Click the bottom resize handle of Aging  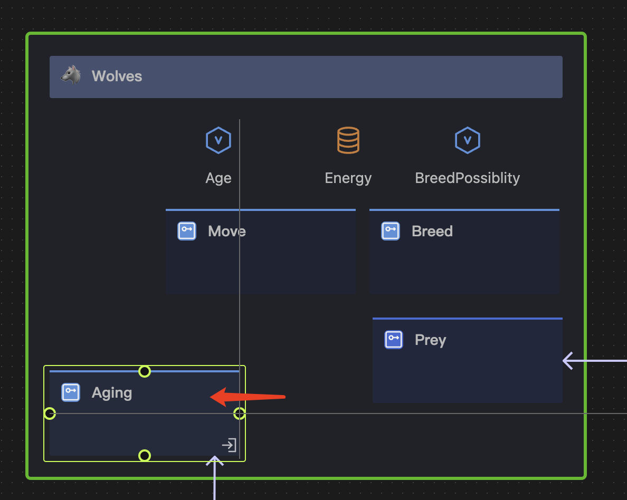point(145,455)
